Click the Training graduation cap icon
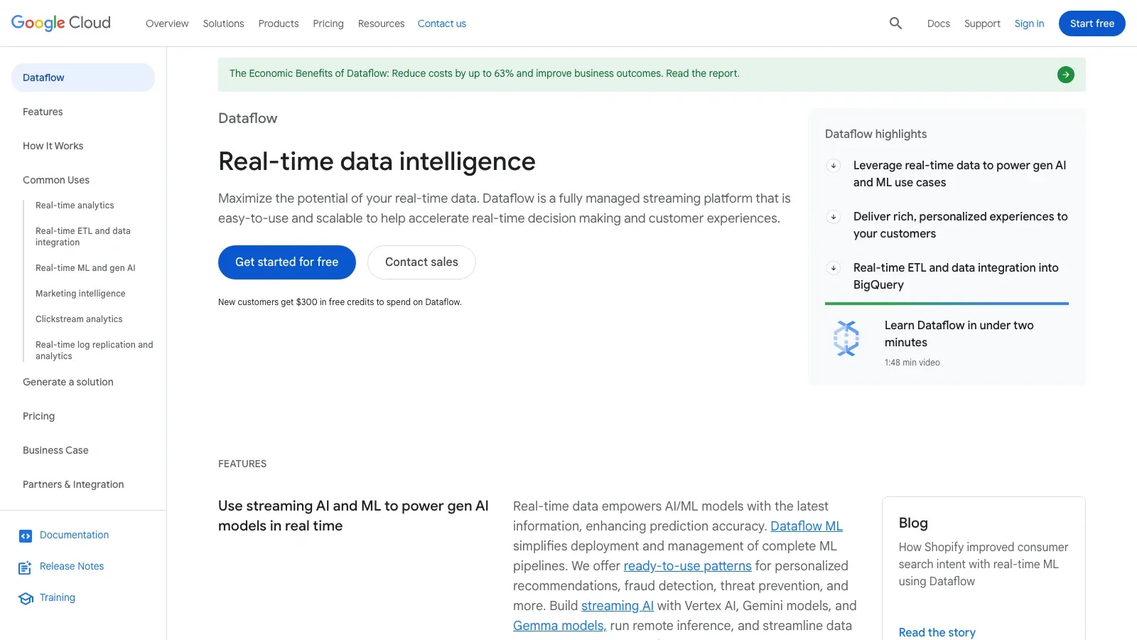The image size is (1137, 640). click(x=26, y=599)
